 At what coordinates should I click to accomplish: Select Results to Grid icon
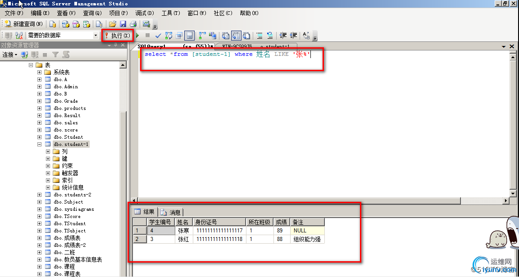pyautogui.click(x=236, y=35)
